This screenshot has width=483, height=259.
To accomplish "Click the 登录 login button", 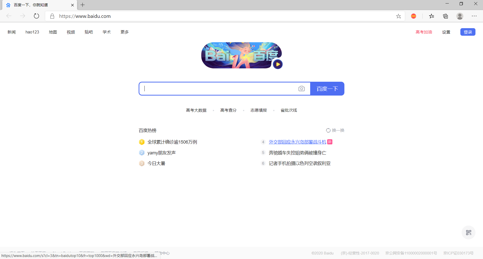I will click(468, 32).
